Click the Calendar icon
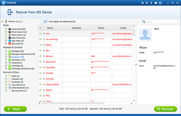This screenshot has height=116, width=181. point(10,79)
